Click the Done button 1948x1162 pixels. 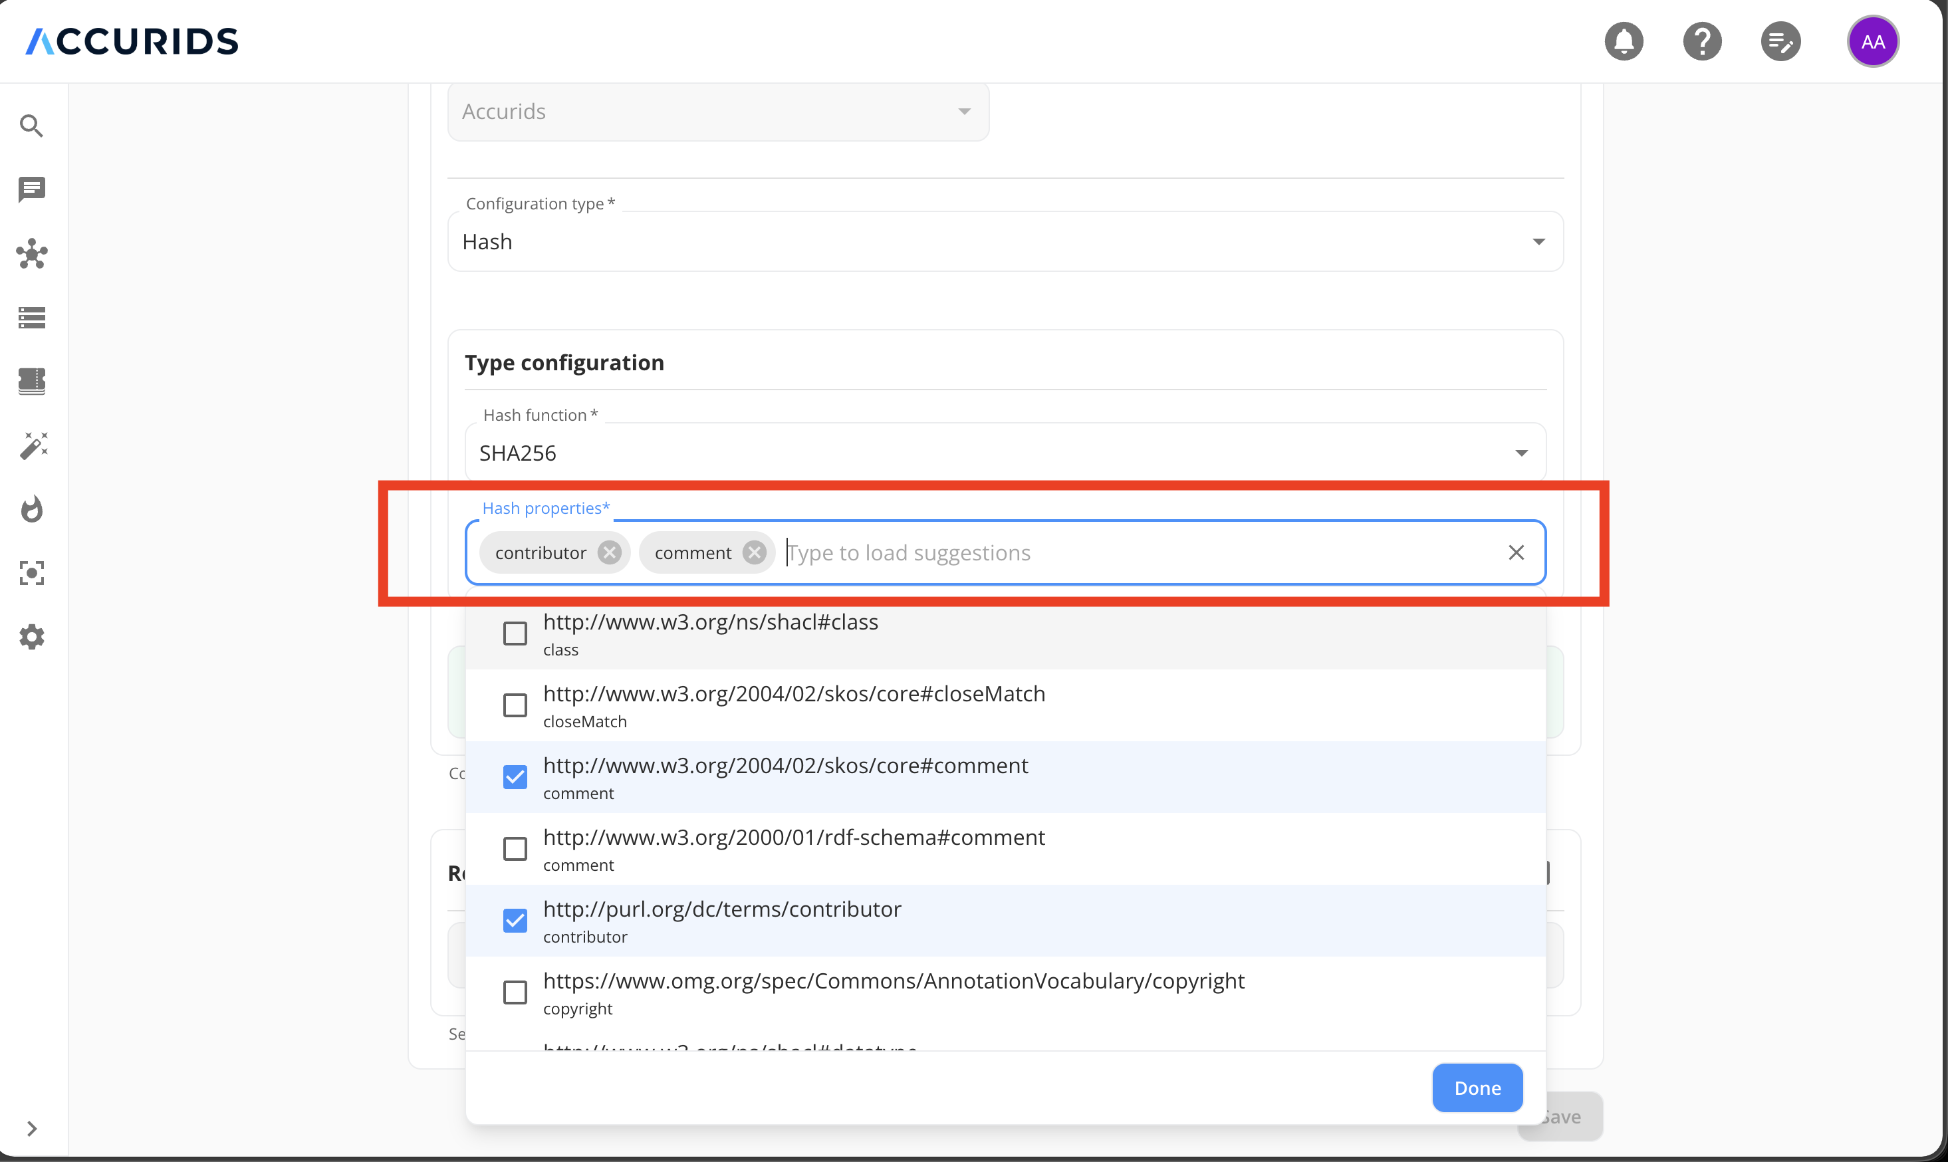[x=1477, y=1088]
